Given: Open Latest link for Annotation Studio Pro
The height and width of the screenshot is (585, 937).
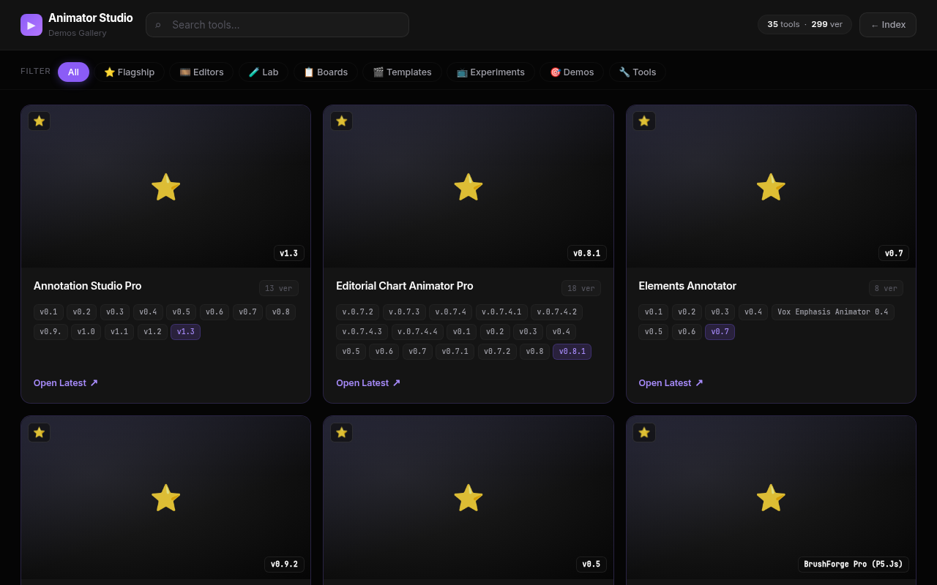Looking at the screenshot, I should point(66,382).
